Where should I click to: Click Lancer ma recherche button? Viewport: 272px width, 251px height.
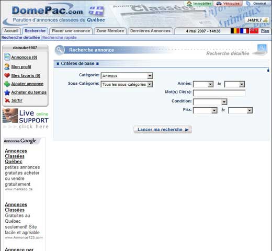coord(163,130)
